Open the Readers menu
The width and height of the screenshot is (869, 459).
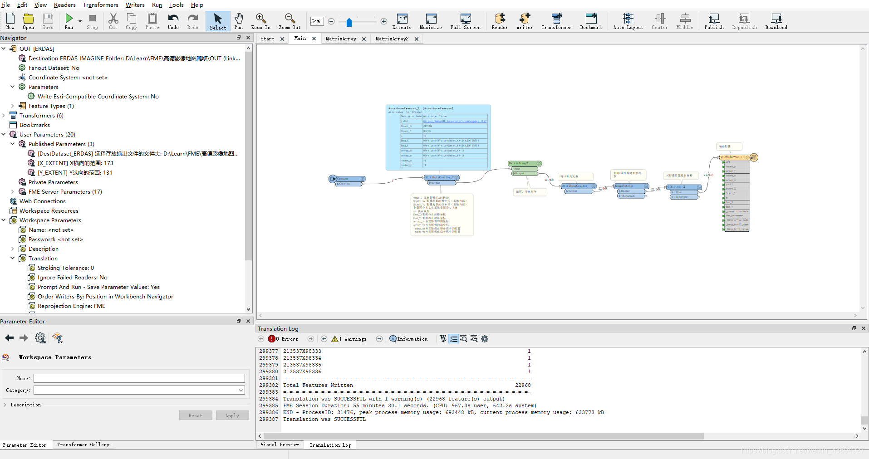coord(65,5)
